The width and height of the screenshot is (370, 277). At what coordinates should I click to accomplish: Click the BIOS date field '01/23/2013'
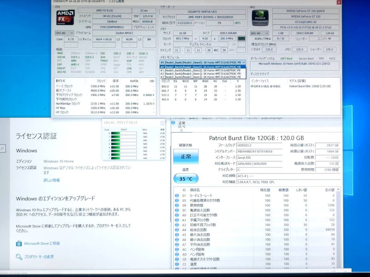[x=184, y=23]
